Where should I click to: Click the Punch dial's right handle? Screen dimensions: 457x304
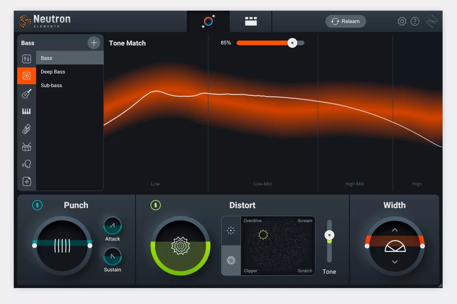point(90,246)
